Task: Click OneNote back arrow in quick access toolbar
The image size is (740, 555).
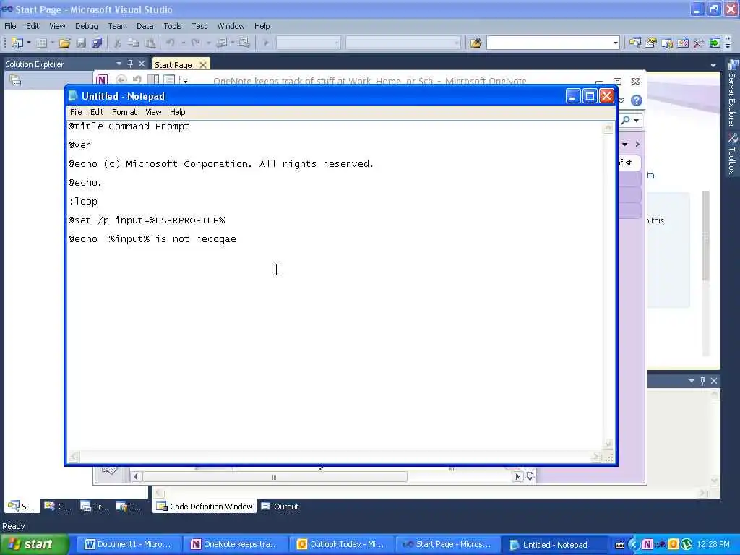Action: 121,80
